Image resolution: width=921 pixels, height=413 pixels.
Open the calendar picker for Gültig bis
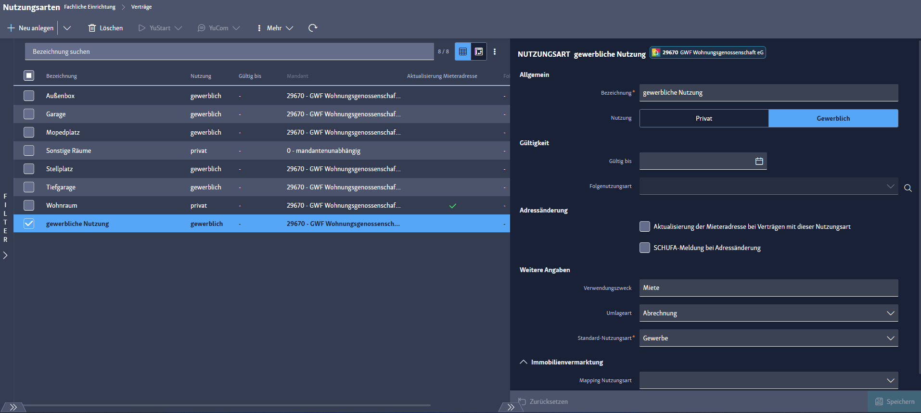tap(759, 161)
